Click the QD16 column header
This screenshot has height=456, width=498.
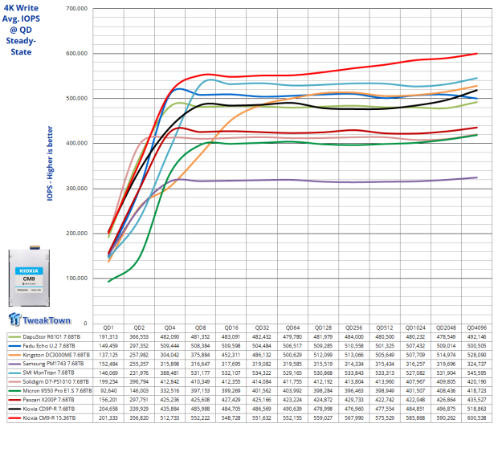[231, 328]
